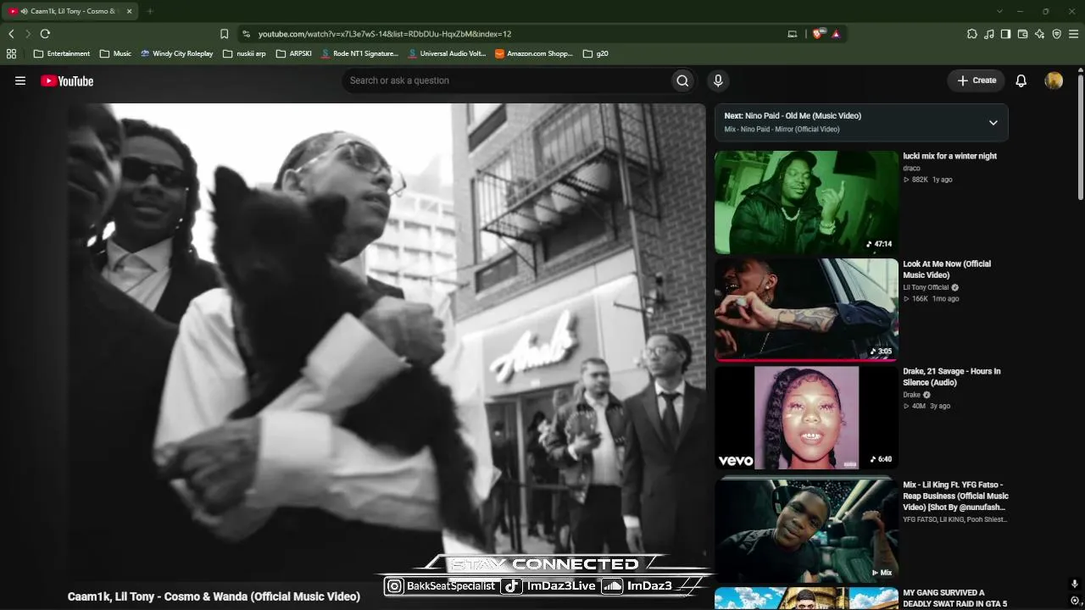
Task: Open the YouTube guide hamburger menu
Action: [20, 80]
